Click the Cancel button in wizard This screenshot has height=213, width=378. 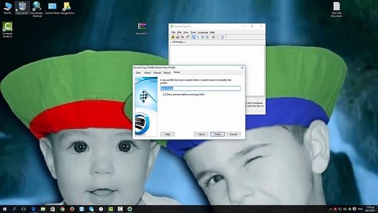click(233, 134)
